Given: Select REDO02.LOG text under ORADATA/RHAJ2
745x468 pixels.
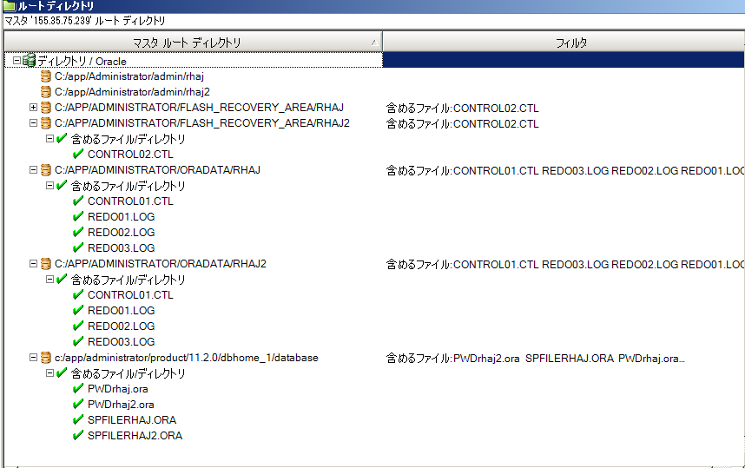Looking at the screenshot, I should pyautogui.click(x=122, y=326).
